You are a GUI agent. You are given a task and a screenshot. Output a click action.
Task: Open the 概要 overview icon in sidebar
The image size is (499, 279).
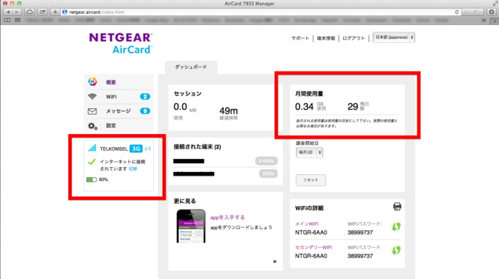coord(92,83)
